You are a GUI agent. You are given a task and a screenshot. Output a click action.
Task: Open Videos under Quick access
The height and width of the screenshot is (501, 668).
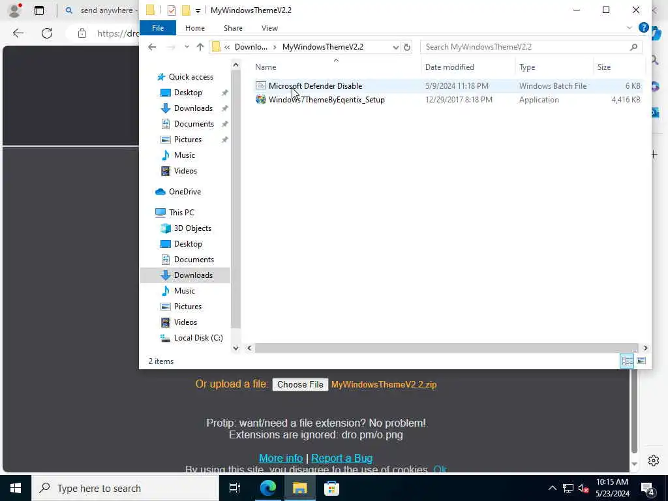tap(185, 171)
